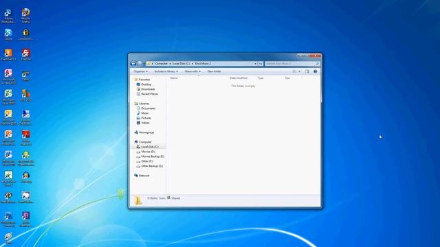The width and height of the screenshot is (440, 247).
Task: Open the Organize dropdown menu
Action: pyautogui.click(x=140, y=71)
